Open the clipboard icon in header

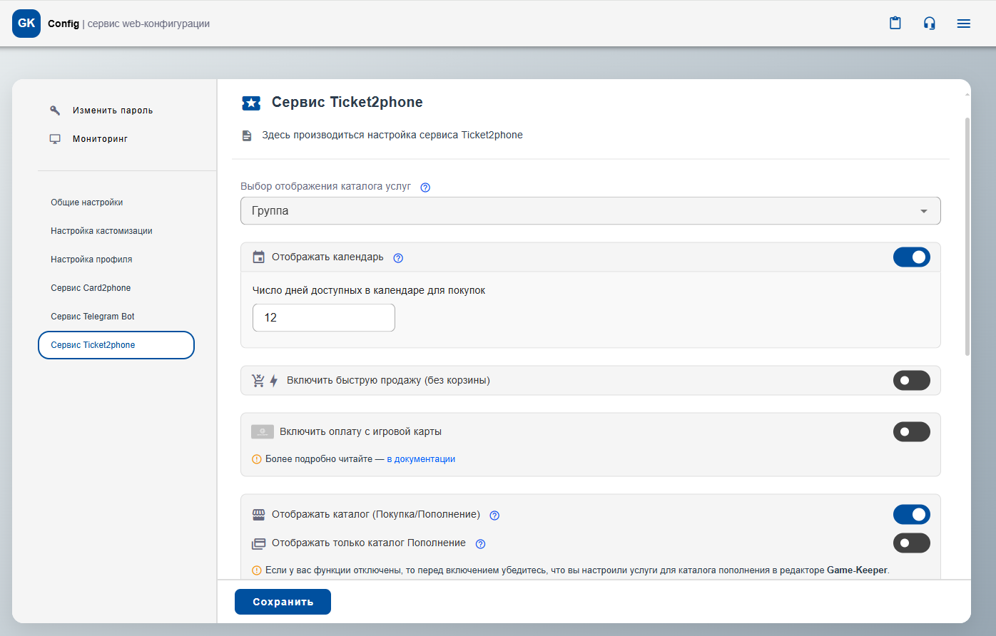895,23
